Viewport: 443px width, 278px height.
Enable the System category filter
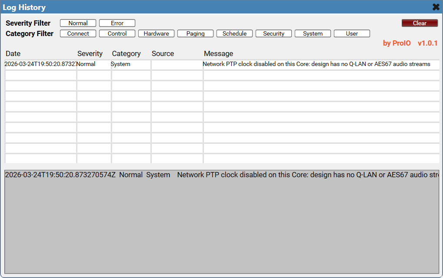point(313,33)
